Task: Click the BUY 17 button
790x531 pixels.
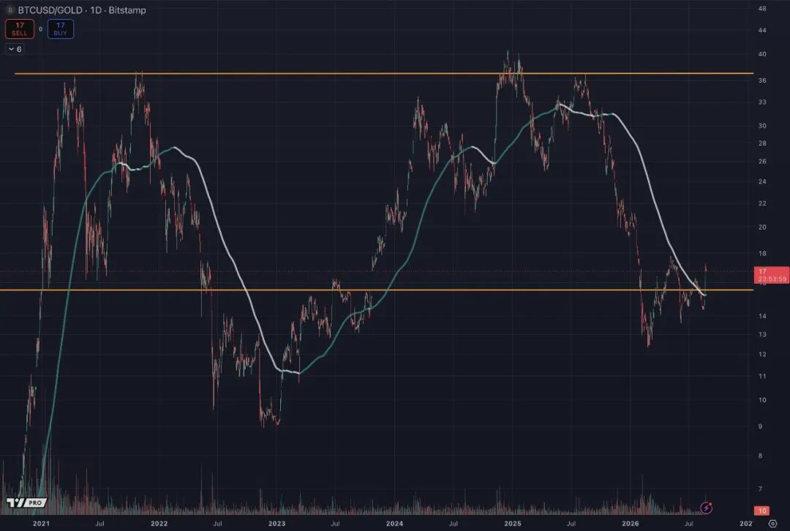Action: pos(61,29)
